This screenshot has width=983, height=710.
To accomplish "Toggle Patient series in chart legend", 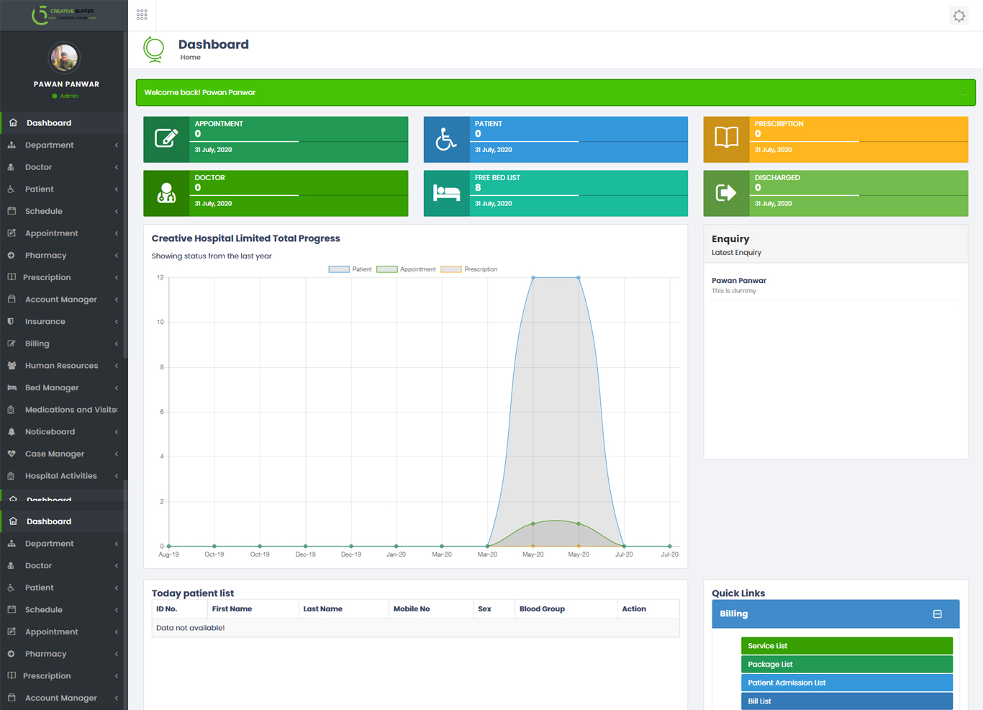I will pos(350,269).
